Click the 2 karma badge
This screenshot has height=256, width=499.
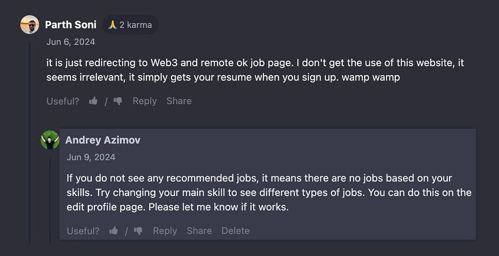[x=130, y=24]
